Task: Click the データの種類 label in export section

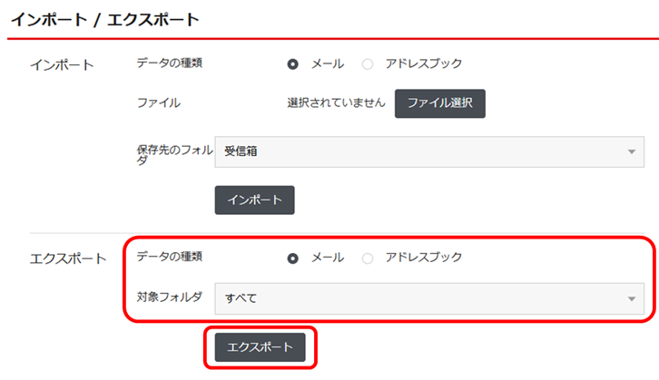Action: [x=170, y=257]
